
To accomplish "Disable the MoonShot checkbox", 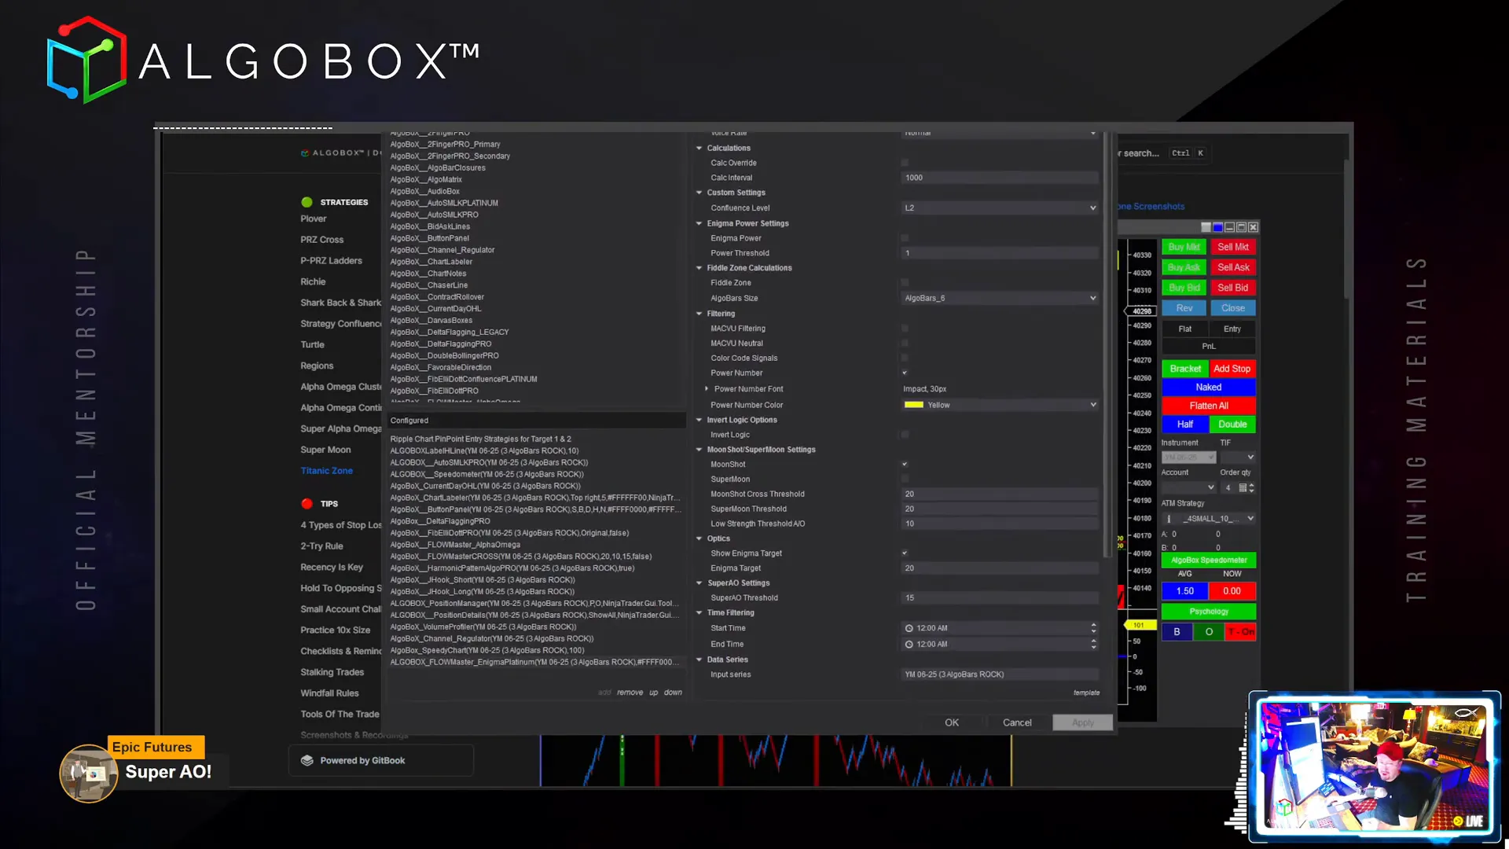I will point(905,465).
